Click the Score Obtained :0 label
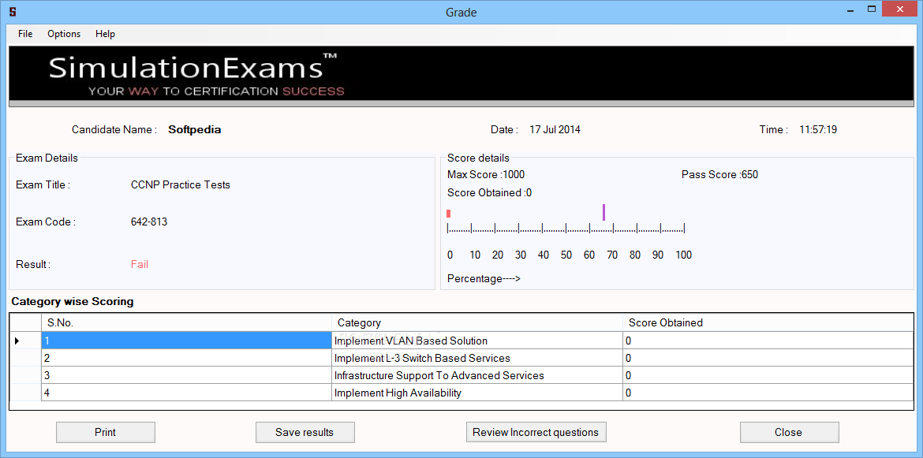923x458 pixels. 490,193
